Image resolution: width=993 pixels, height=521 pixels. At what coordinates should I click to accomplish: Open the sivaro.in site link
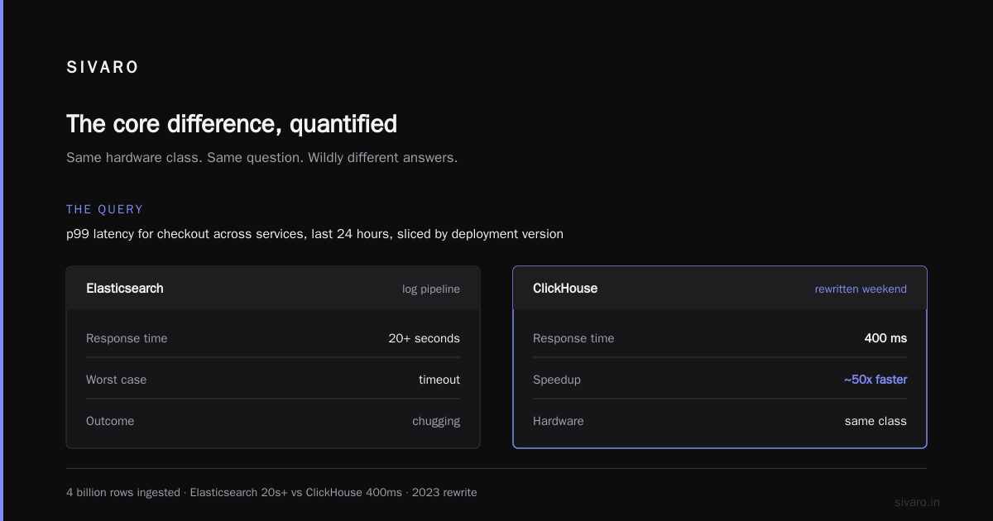[917, 502]
